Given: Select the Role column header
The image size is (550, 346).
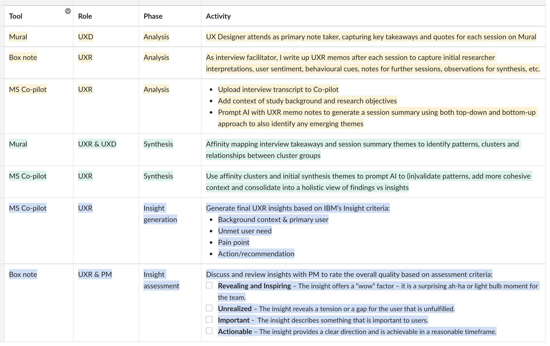Looking at the screenshot, I should [85, 16].
